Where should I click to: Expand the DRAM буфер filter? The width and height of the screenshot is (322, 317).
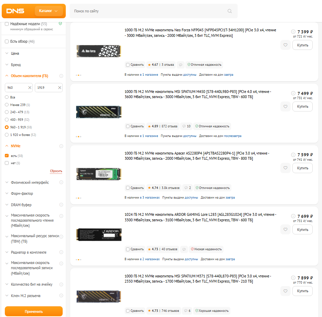(x=21, y=205)
